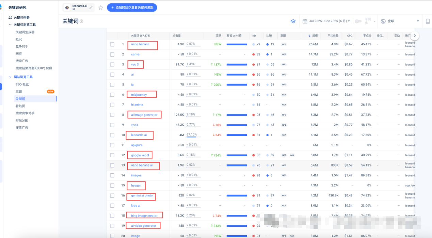Screen dimensions: 432x238
Task: Click the 点击量 column header
Action: pos(176,35)
